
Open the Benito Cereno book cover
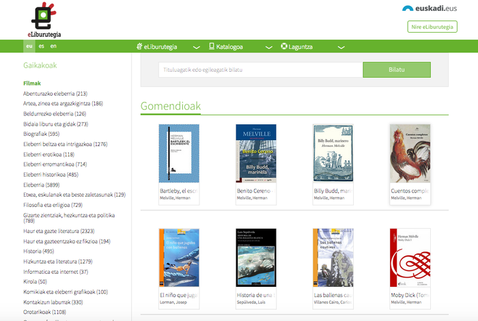(255, 152)
